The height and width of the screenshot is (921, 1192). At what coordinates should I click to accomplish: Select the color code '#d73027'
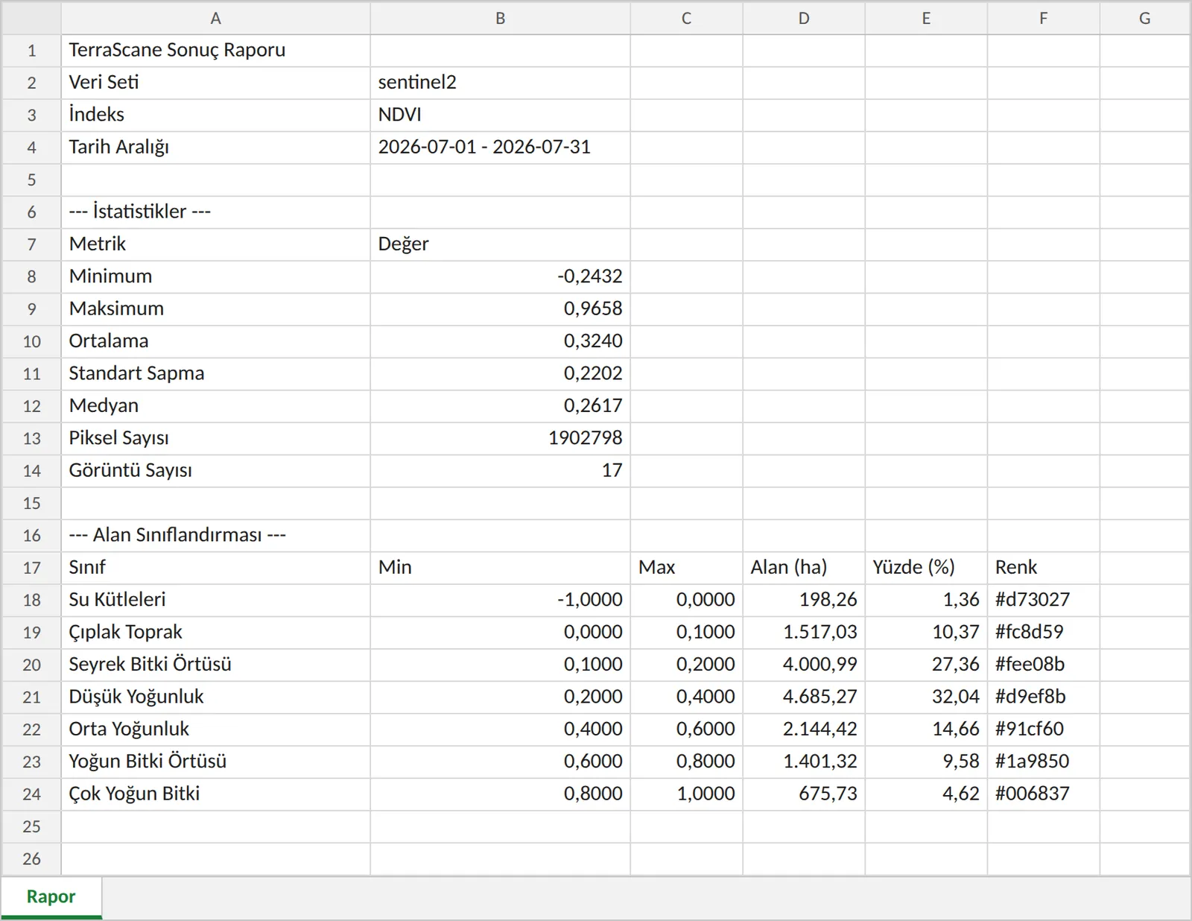(x=1043, y=601)
